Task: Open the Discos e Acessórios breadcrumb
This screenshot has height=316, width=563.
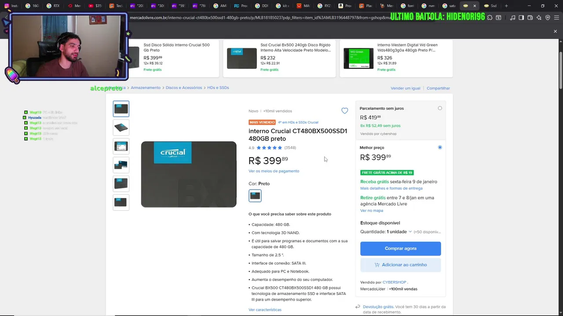Action: pos(184,88)
